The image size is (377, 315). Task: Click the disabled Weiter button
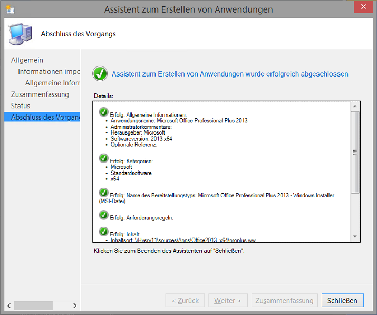coord(228,300)
